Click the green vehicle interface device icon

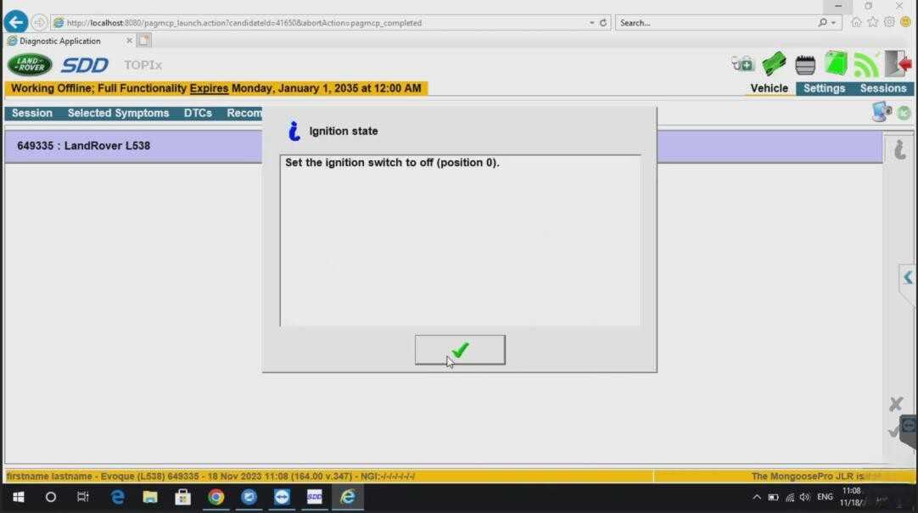point(774,64)
